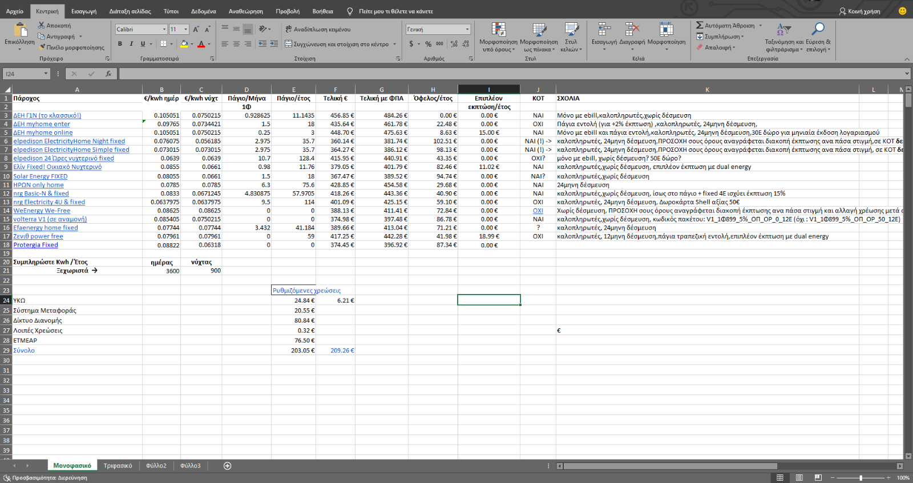Decrease font size with the smaller A icon
This screenshot has height=483, width=913.
(207, 29)
